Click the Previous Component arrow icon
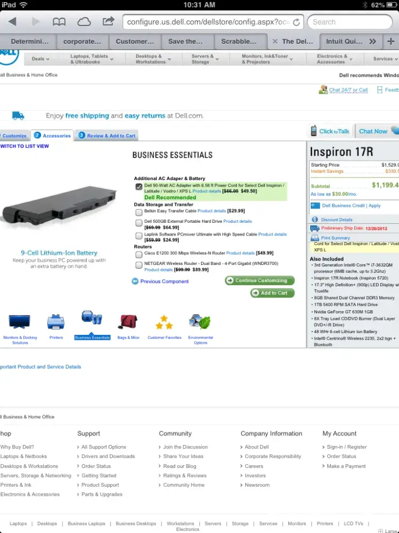This screenshot has height=533, width=399. 135,281
